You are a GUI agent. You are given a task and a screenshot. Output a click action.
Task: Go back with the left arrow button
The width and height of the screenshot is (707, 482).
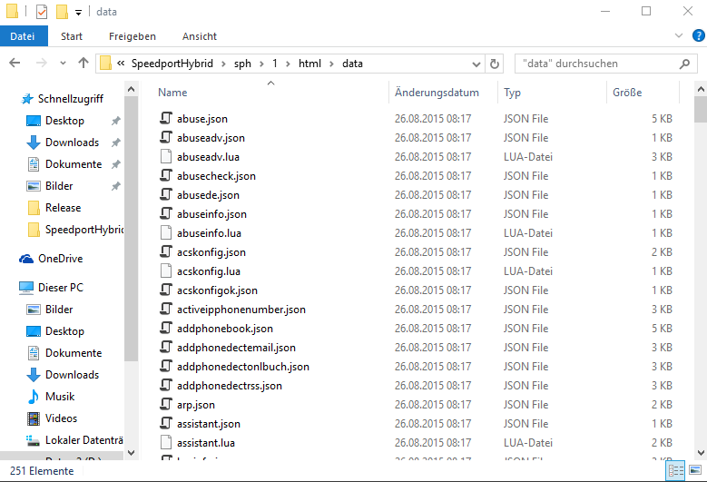tap(15, 64)
